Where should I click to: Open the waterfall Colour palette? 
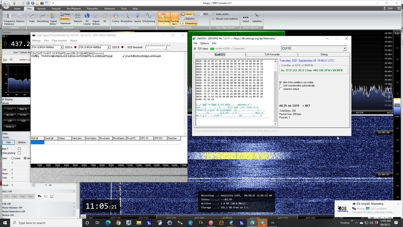point(116,18)
